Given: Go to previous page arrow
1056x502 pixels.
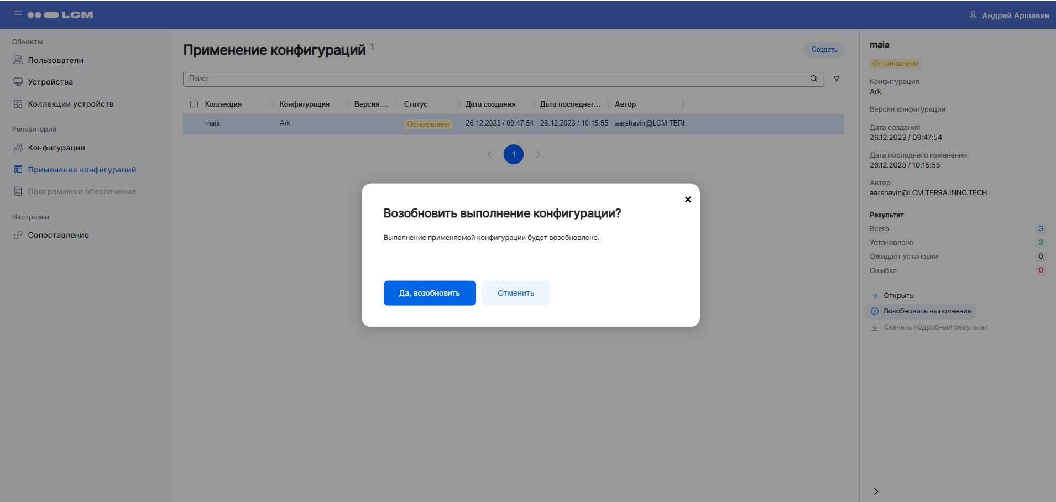Looking at the screenshot, I should click(x=489, y=155).
